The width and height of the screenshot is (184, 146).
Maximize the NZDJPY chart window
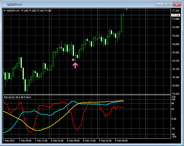click(x=168, y=5)
